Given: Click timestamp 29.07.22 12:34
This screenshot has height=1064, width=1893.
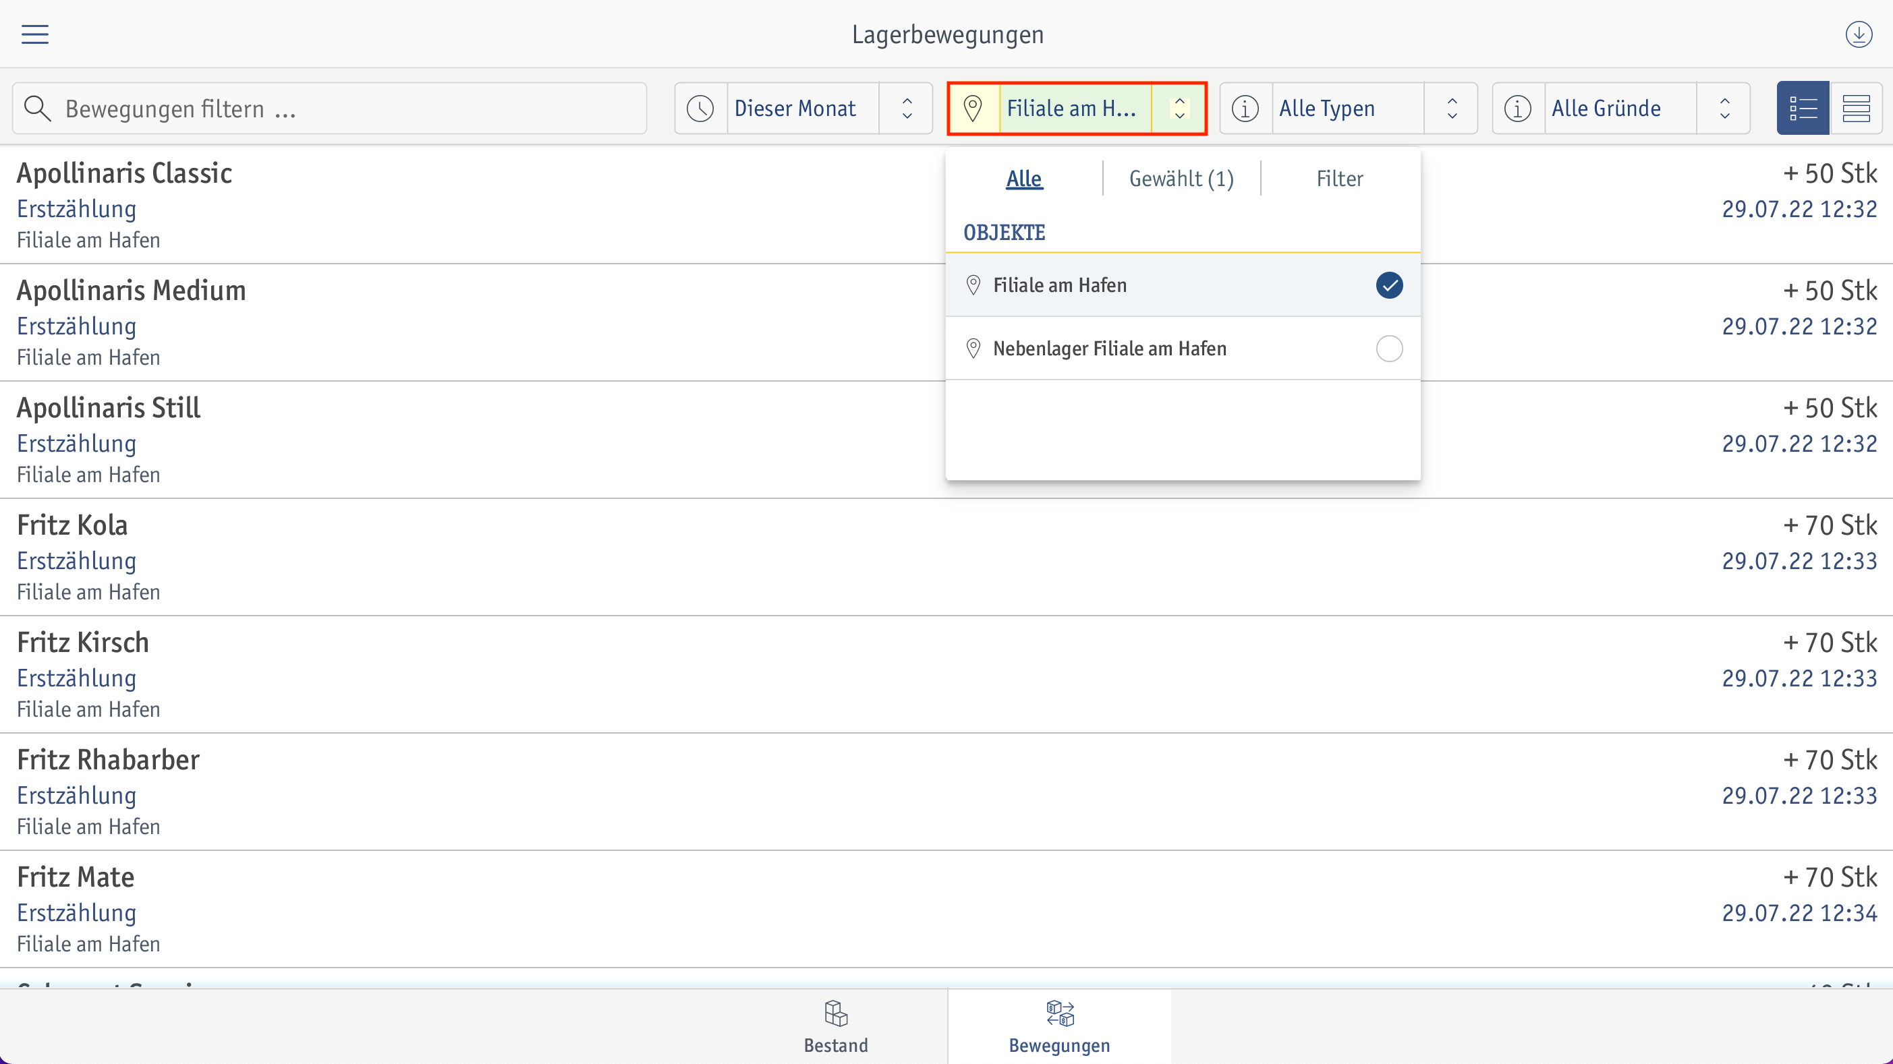Looking at the screenshot, I should (x=1800, y=914).
